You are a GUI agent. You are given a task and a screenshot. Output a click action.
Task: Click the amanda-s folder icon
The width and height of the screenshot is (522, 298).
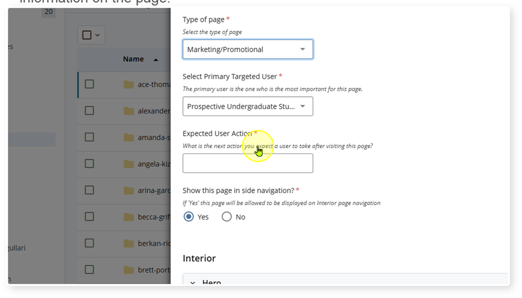coord(129,137)
